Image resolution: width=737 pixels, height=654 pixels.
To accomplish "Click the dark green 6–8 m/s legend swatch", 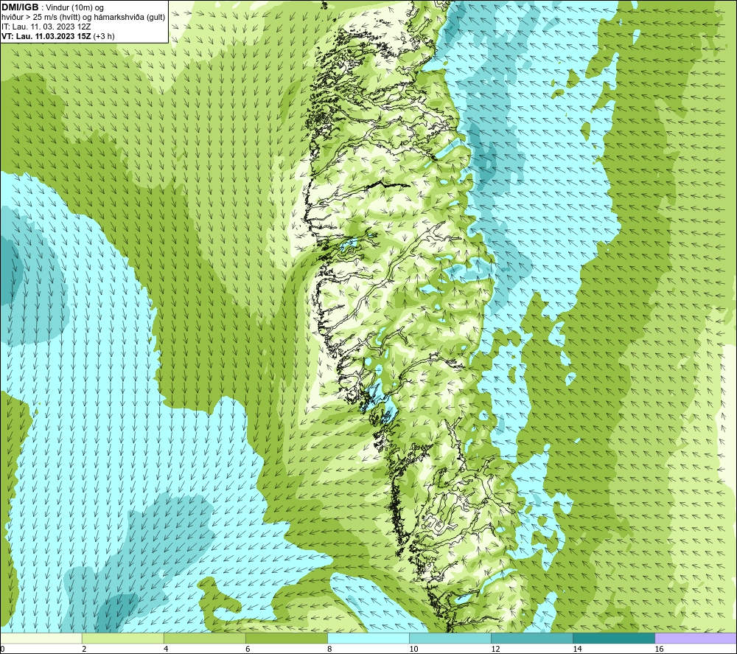I will point(287,638).
